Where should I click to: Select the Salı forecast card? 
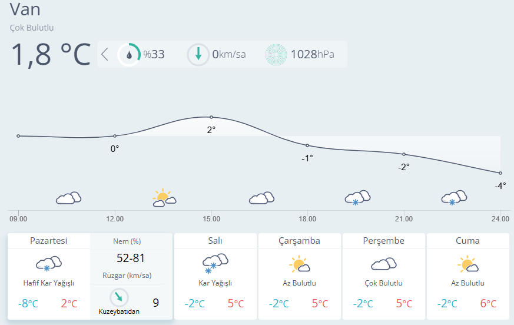(x=215, y=276)
